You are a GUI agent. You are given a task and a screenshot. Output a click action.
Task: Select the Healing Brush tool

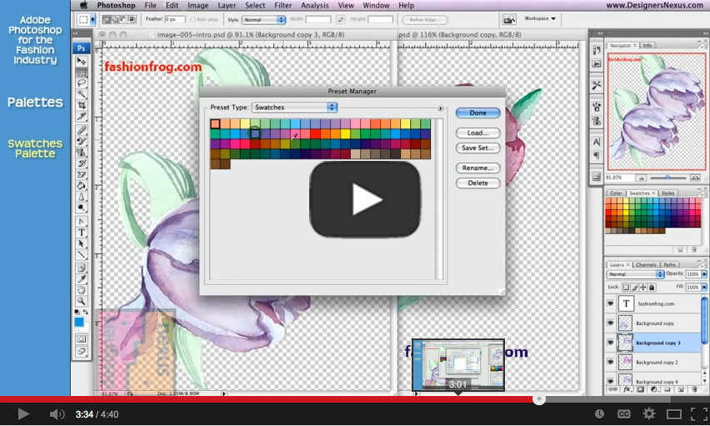82,131
